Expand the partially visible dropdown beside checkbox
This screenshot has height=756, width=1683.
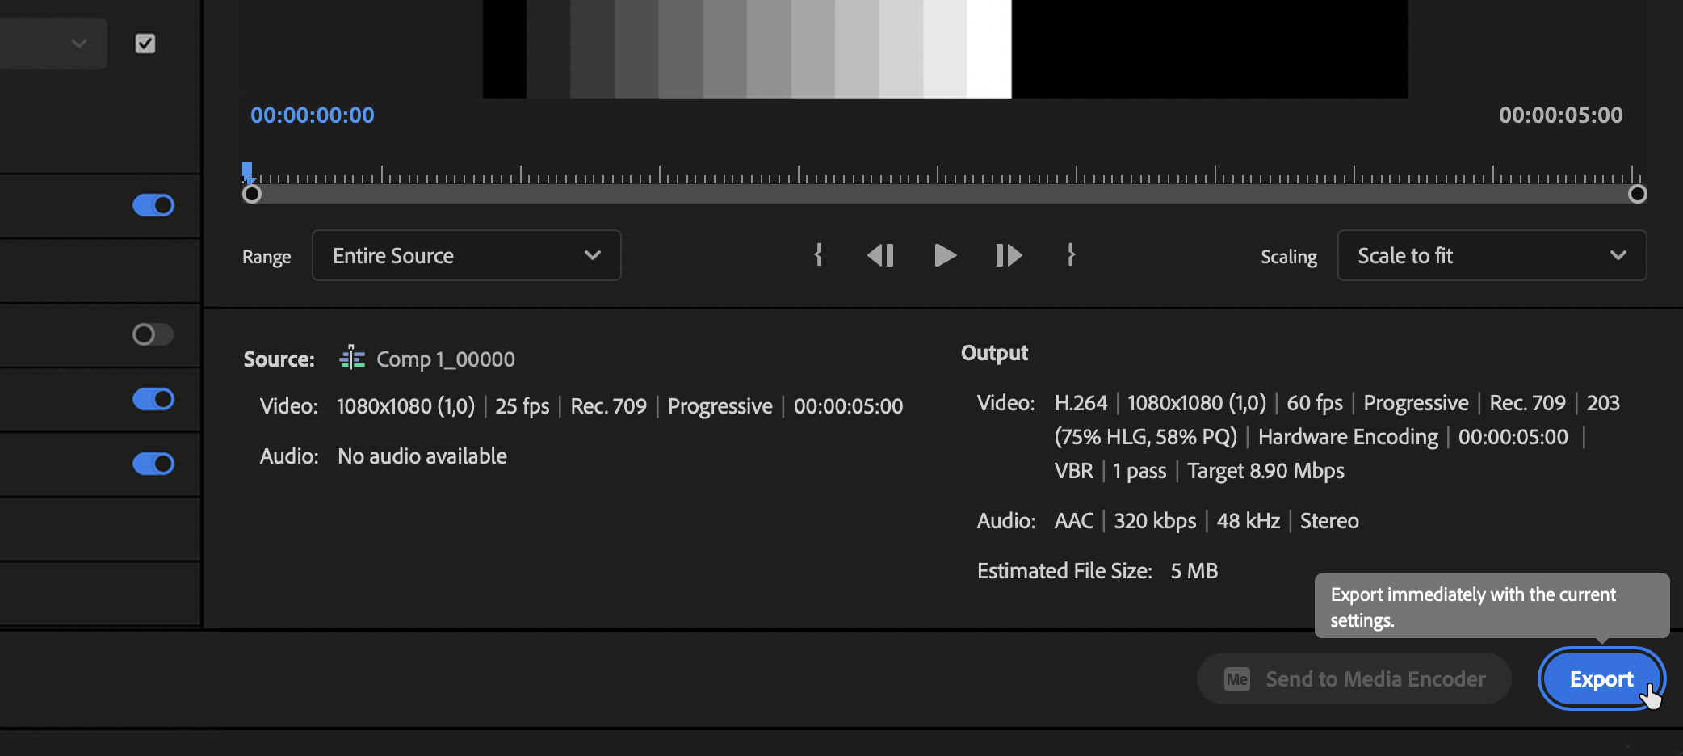click(x=53, y=44)
